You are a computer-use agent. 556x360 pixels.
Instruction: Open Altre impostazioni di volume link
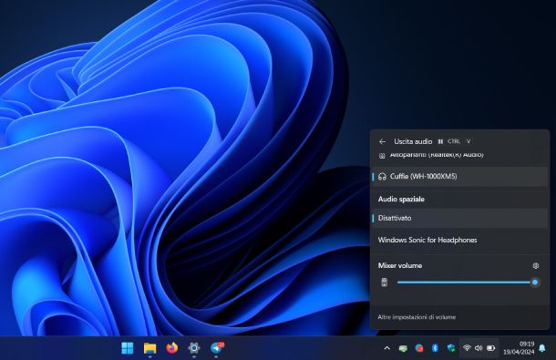(x=417, y=317)
